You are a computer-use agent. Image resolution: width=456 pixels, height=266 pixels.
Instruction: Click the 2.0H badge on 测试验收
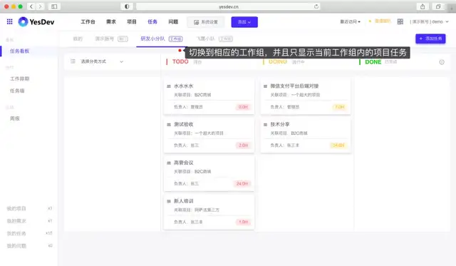(x=243, y=145)
